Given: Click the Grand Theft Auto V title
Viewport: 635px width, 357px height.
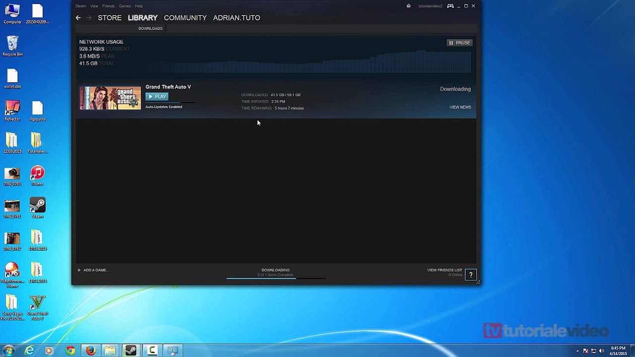Looking at the screenshot, I should pos(168,87).
